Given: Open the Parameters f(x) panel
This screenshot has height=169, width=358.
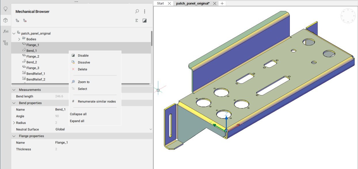Looking at the screenshot, I should tap(5, 31).
